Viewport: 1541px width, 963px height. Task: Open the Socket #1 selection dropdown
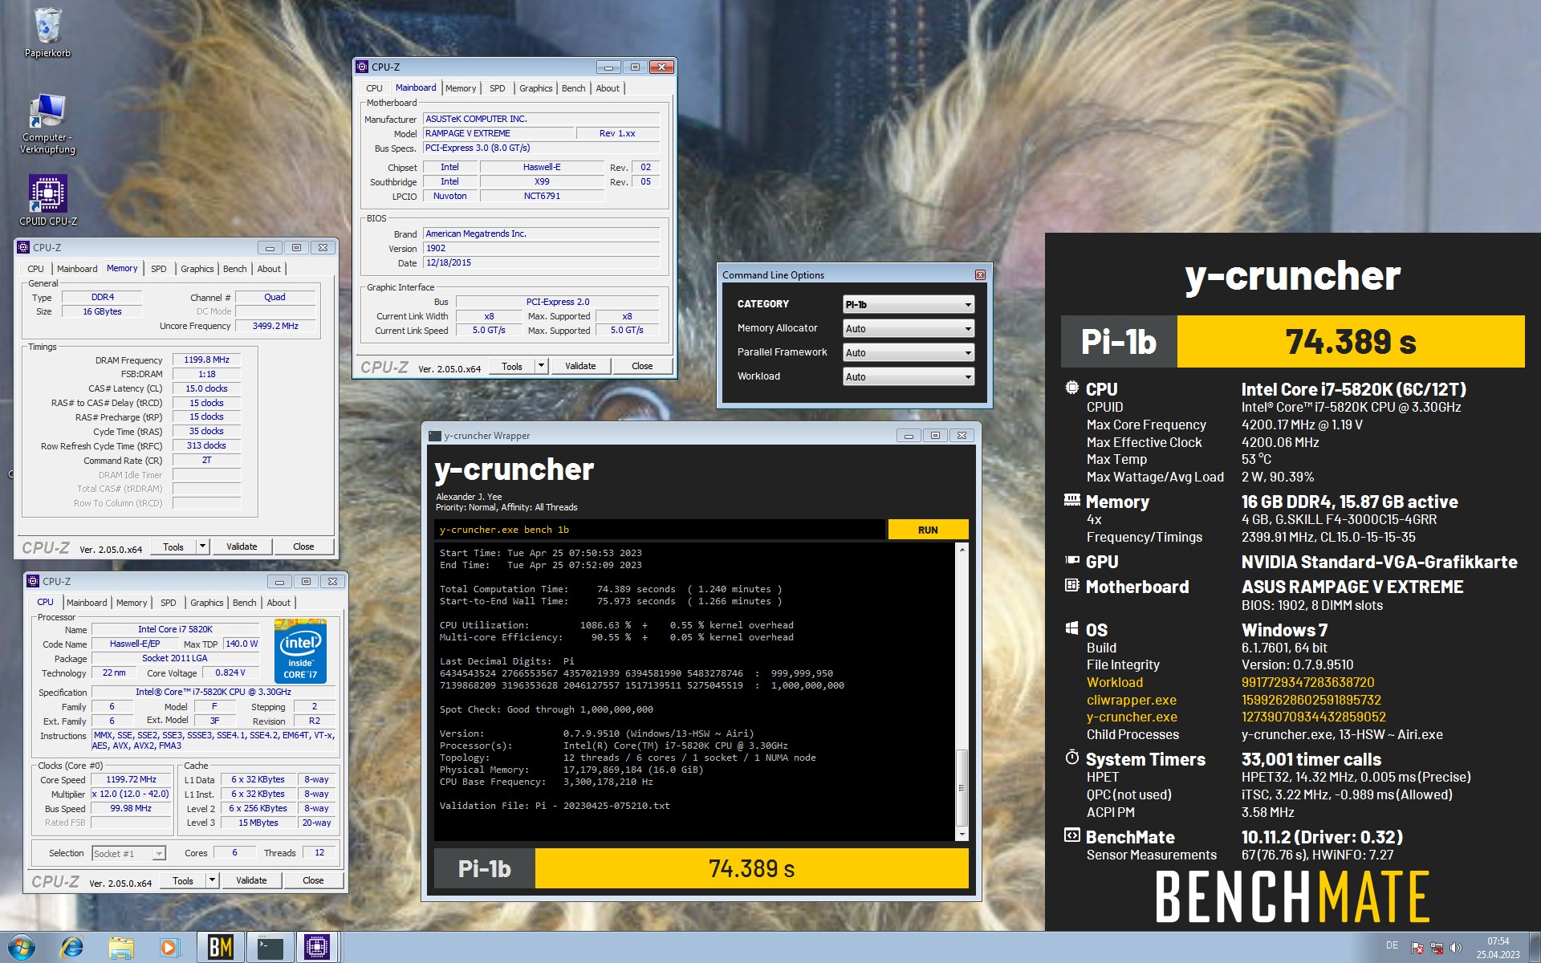pyautogui.click(x=128, y=853)
